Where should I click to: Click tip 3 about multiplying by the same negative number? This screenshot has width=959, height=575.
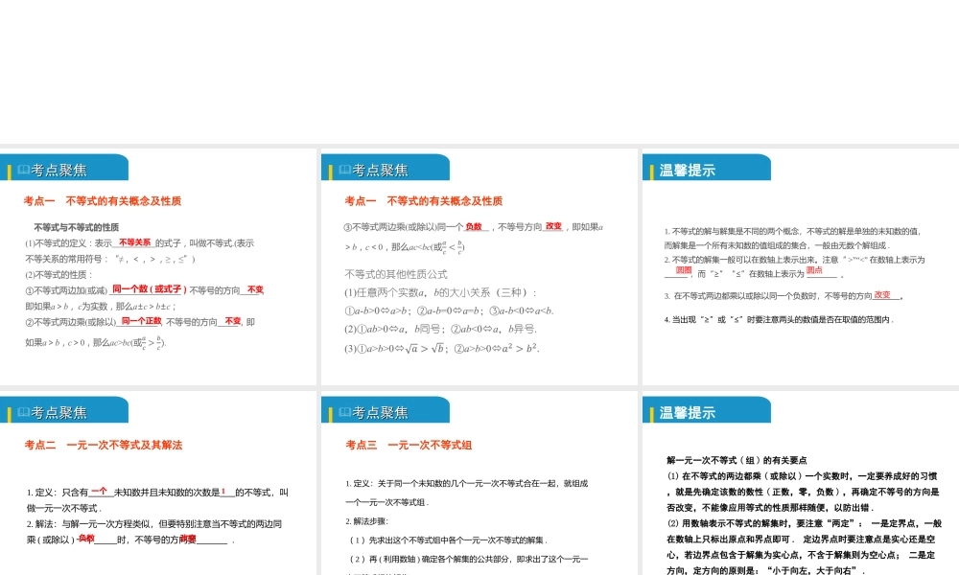tap(784, 296)
